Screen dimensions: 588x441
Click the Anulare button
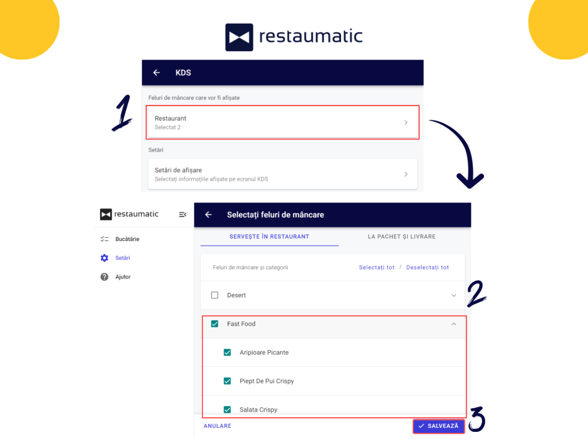[x=218, y=426]
